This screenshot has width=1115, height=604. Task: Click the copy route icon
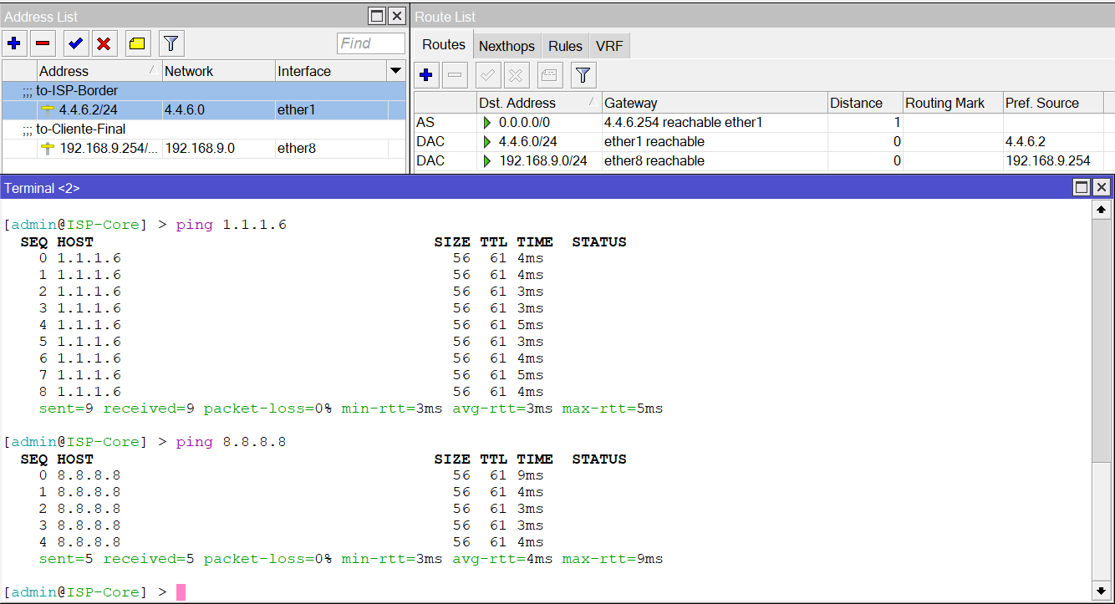547,75
